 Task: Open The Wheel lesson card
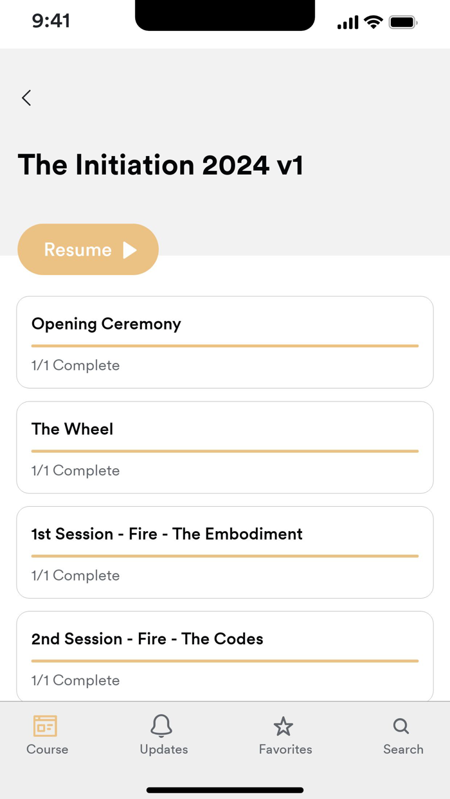pos(225,447)
